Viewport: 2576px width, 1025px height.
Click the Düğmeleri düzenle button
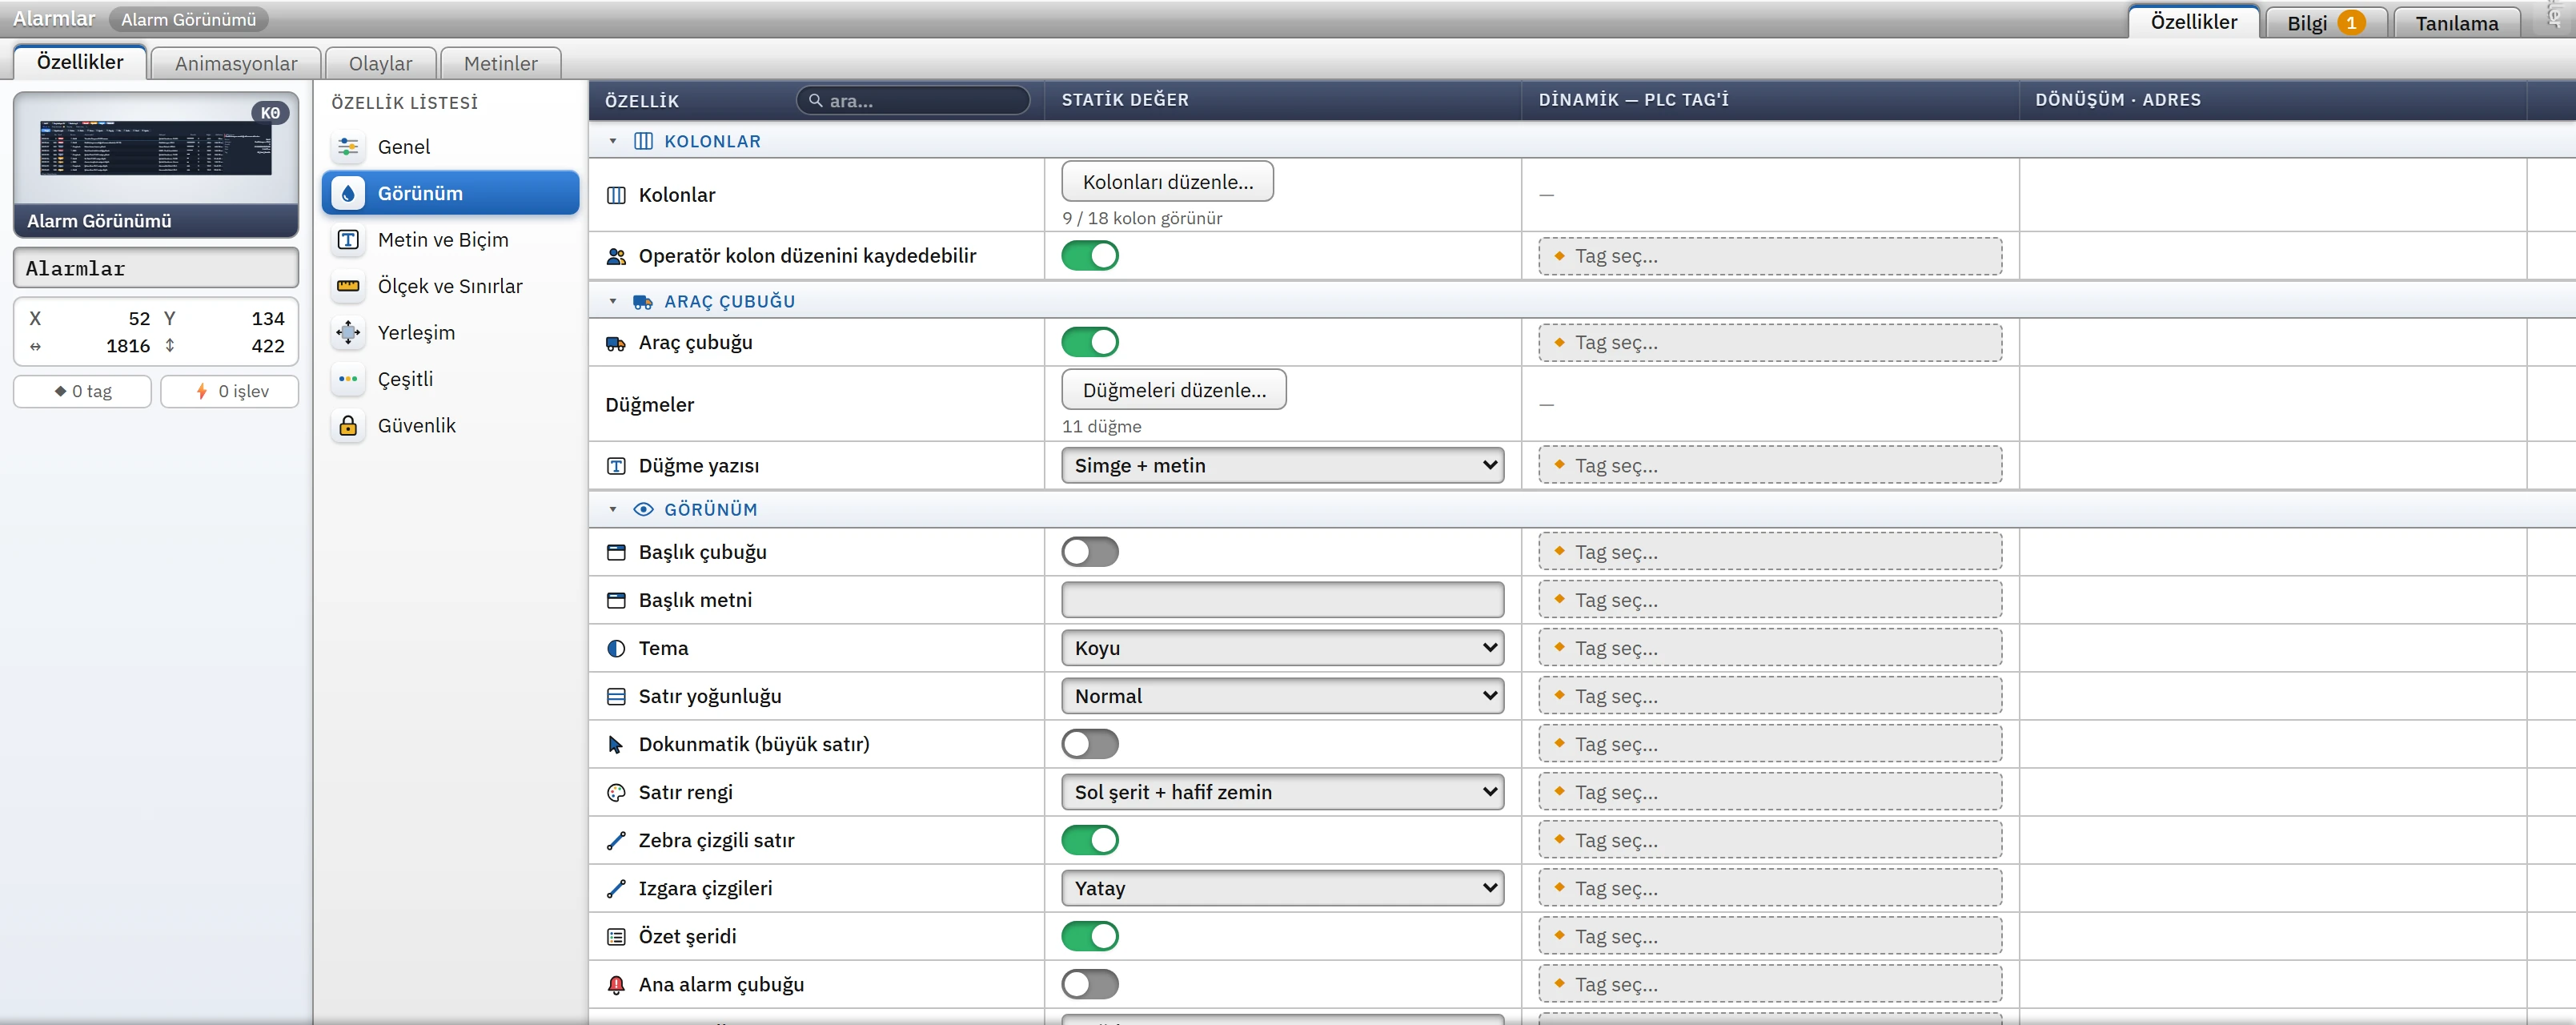(x=1174, y=390)
